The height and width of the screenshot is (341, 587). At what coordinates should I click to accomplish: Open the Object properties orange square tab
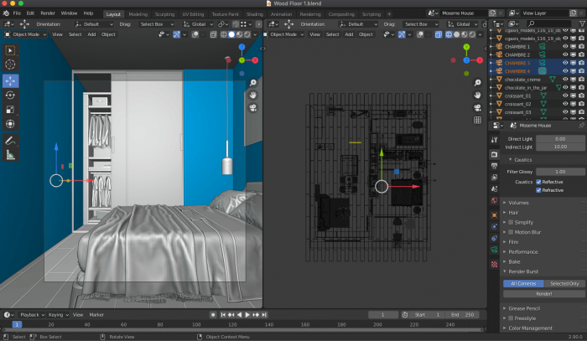coord(494,215)
